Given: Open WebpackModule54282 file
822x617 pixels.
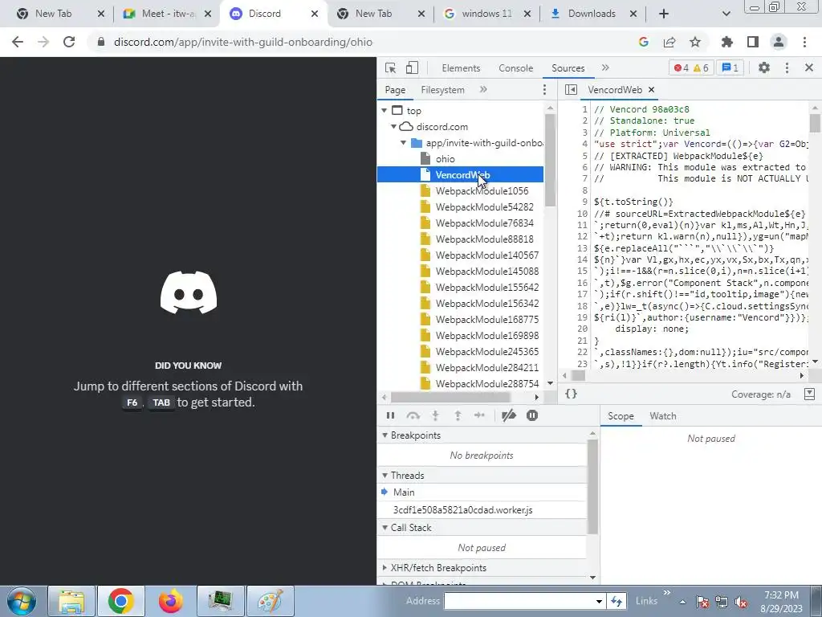Looking at the screenshot, I should click(484, 207).
